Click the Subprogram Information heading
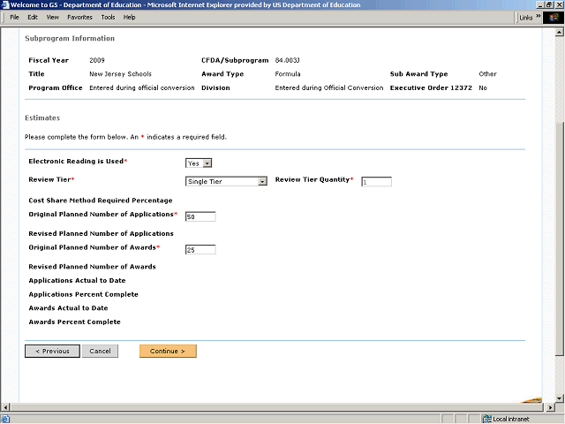The height and width of the screenshot is (424, 565). coord(70,38)
